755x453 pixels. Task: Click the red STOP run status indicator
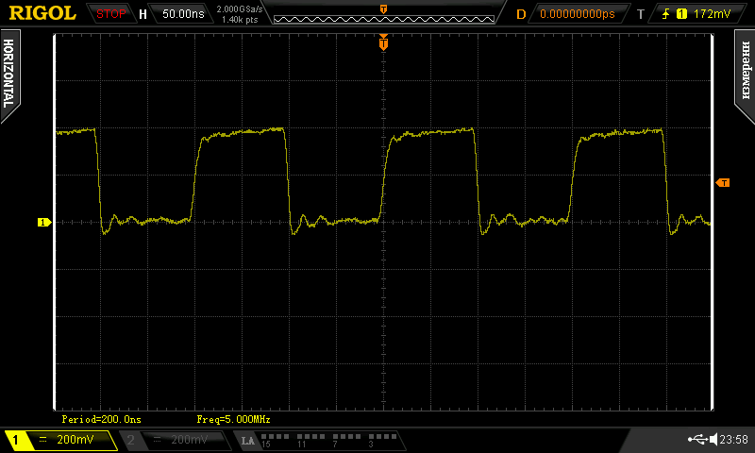point(110,14)
